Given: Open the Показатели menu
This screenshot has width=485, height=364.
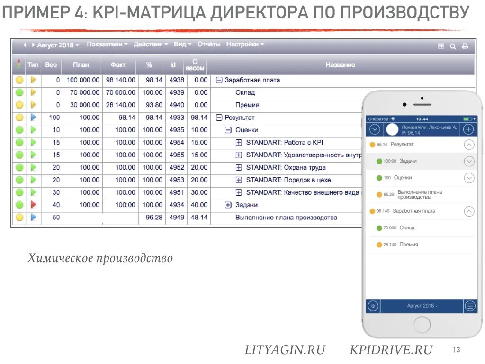Looking at the screenshot, I should click(107, 44).
